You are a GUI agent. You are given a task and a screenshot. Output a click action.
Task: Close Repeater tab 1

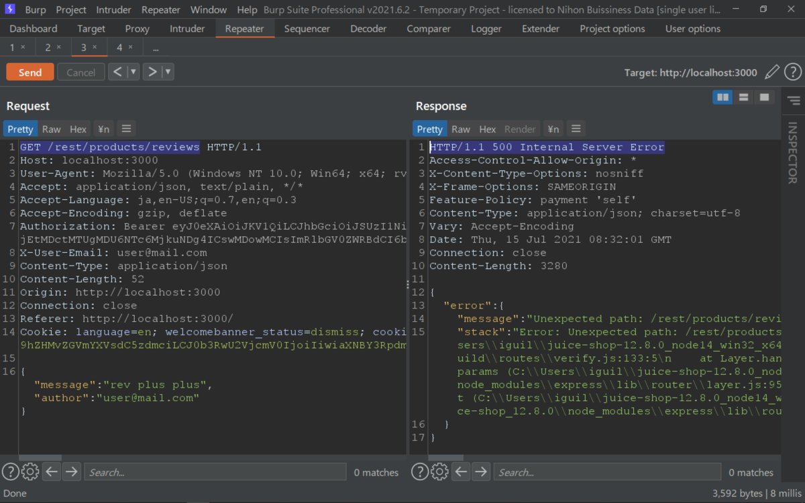23,48
